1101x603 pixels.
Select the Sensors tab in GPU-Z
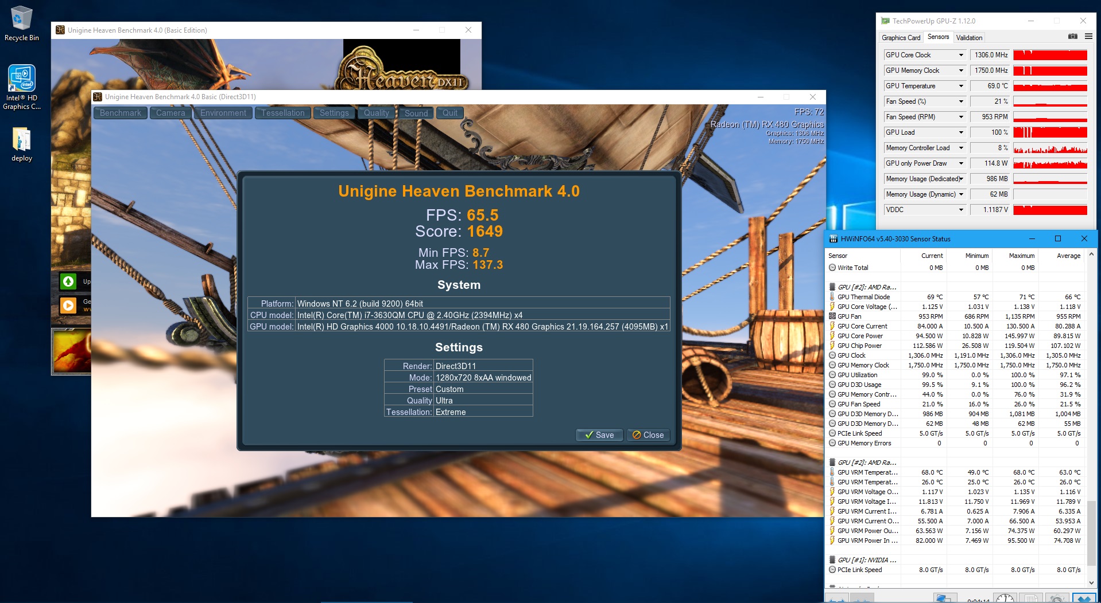[938, 37]
